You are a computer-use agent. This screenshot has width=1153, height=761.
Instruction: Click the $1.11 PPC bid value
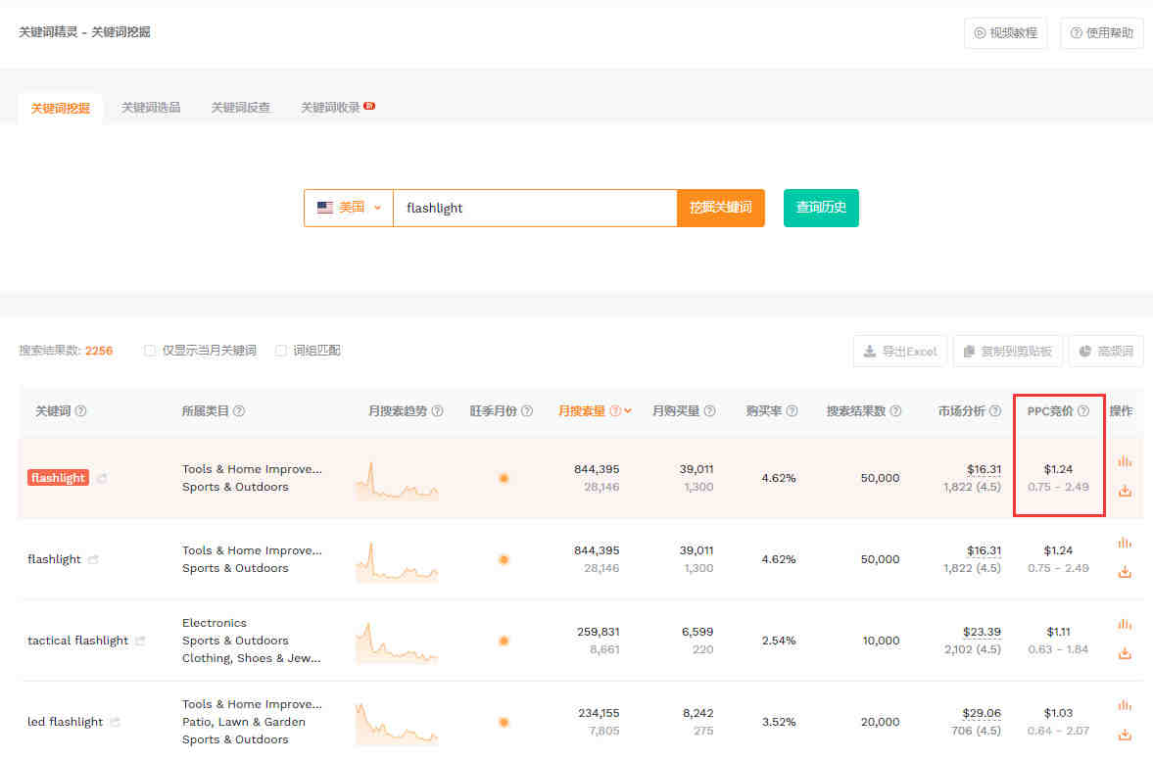1058,633
